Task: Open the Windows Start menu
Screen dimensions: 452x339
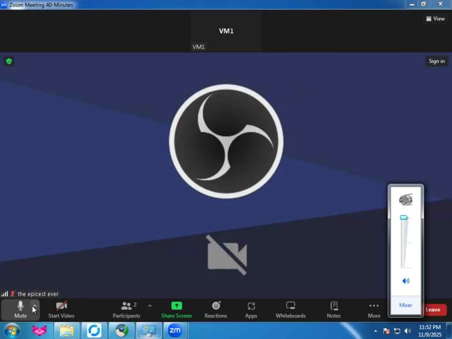Action: [x=12, y=330]
